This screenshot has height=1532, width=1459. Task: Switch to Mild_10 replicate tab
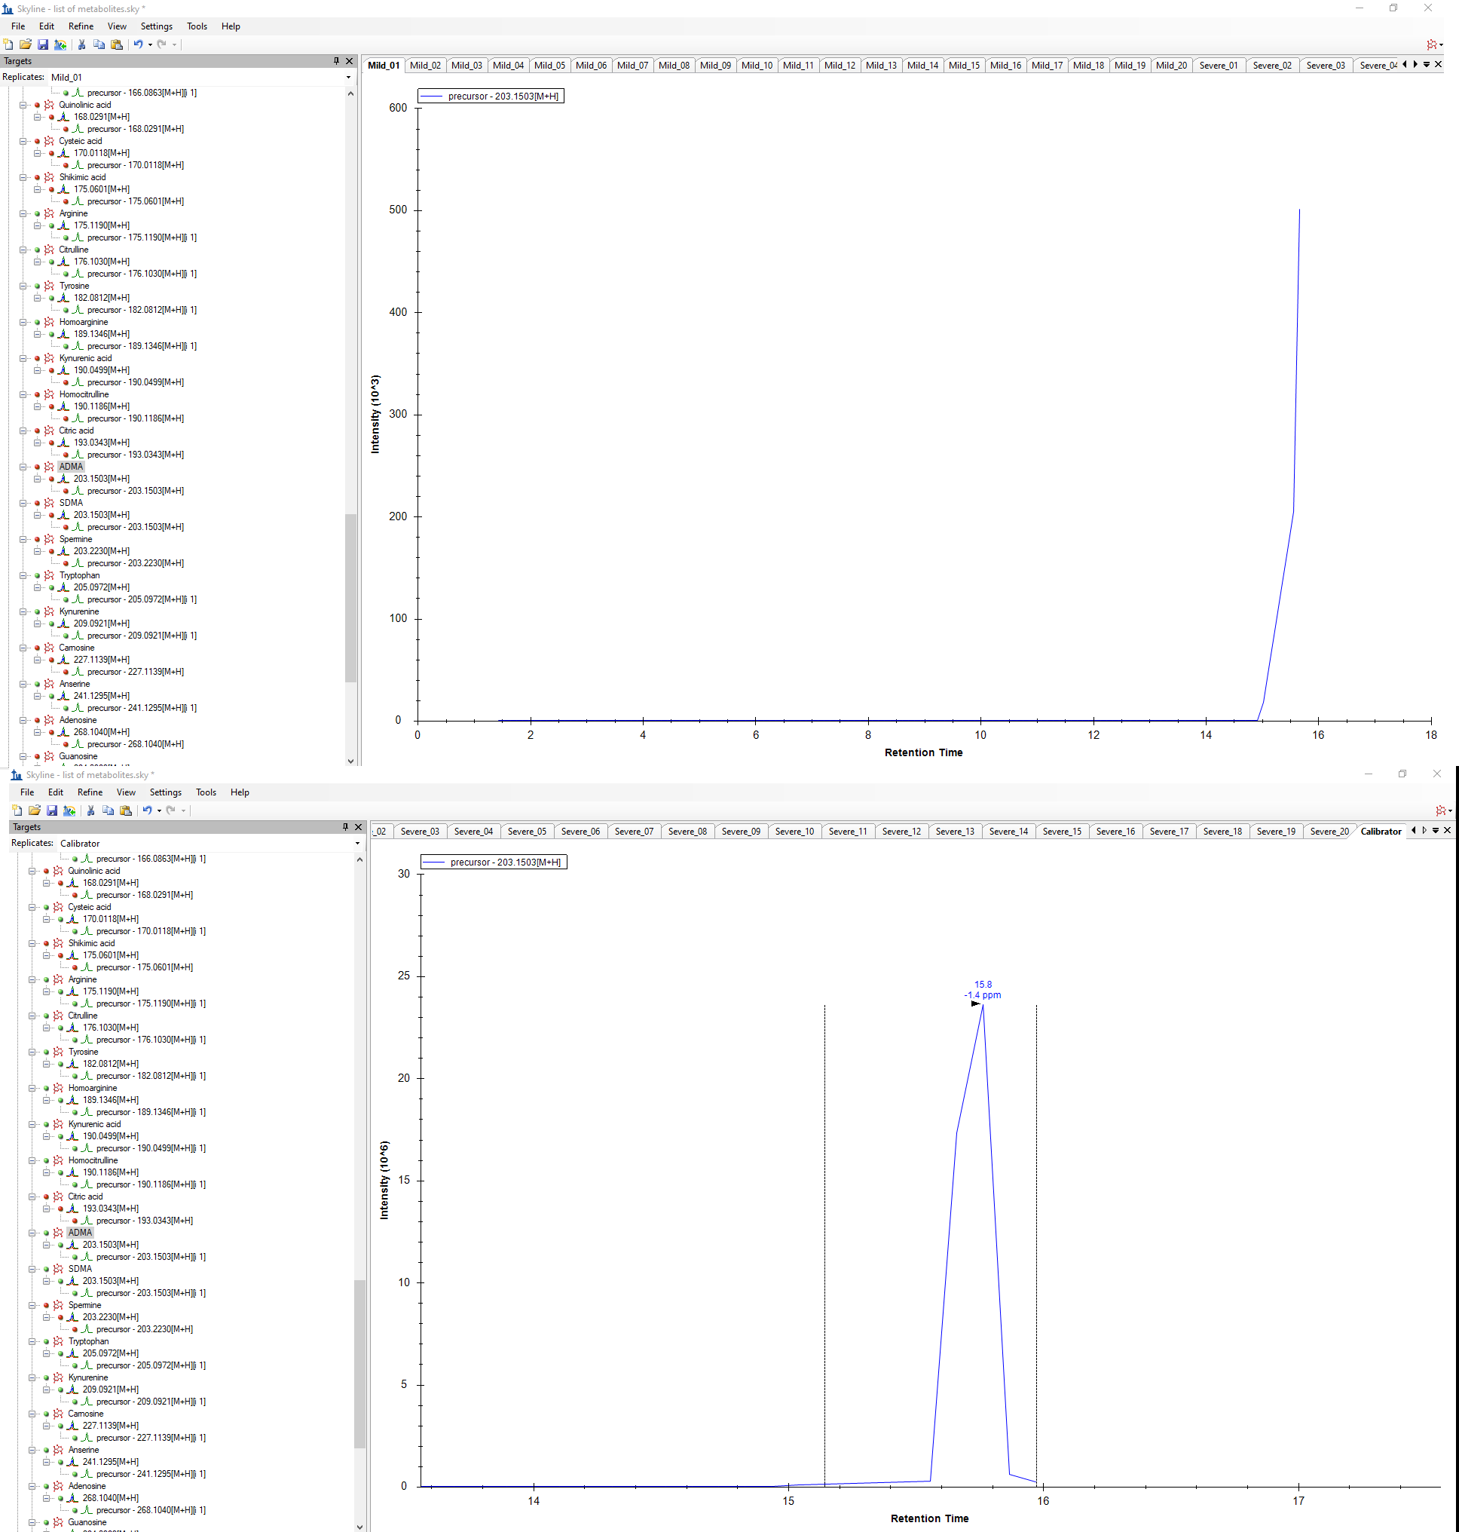[756, 66]
